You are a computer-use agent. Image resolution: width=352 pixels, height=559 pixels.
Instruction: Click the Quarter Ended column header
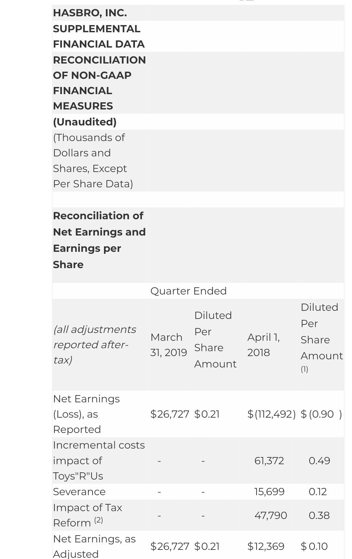(188, 291)
